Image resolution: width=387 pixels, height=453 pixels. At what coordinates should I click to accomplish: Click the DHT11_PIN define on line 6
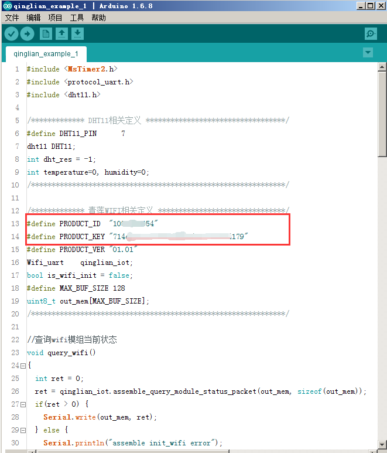click(x=76, y=134)
